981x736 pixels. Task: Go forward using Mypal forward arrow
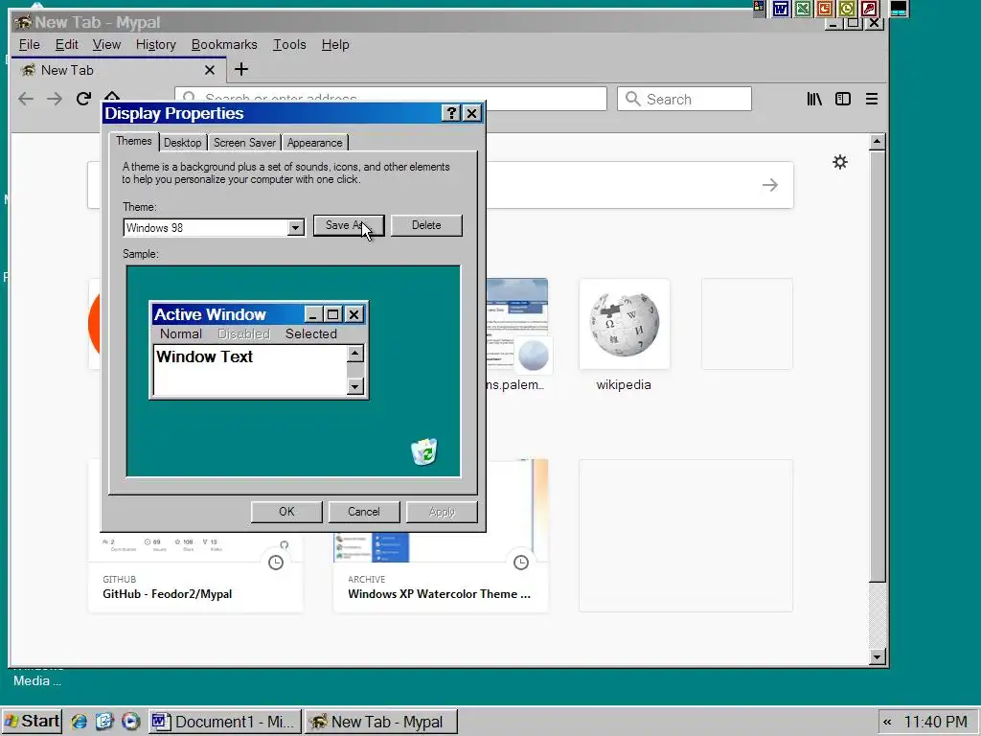(x=55, y=99)
